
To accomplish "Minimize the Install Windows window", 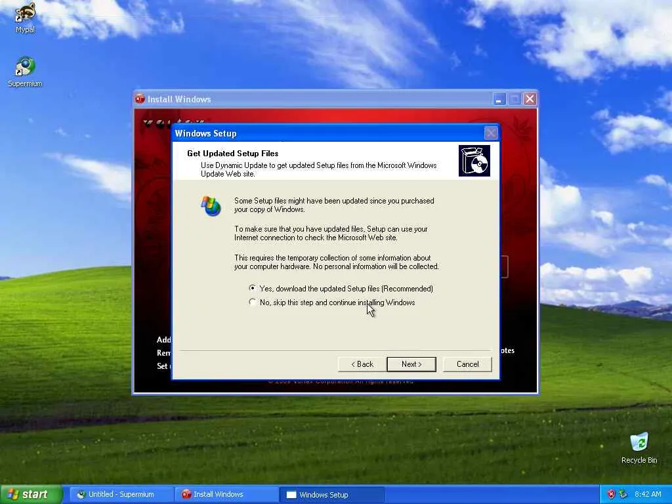I will click(499, 99).
